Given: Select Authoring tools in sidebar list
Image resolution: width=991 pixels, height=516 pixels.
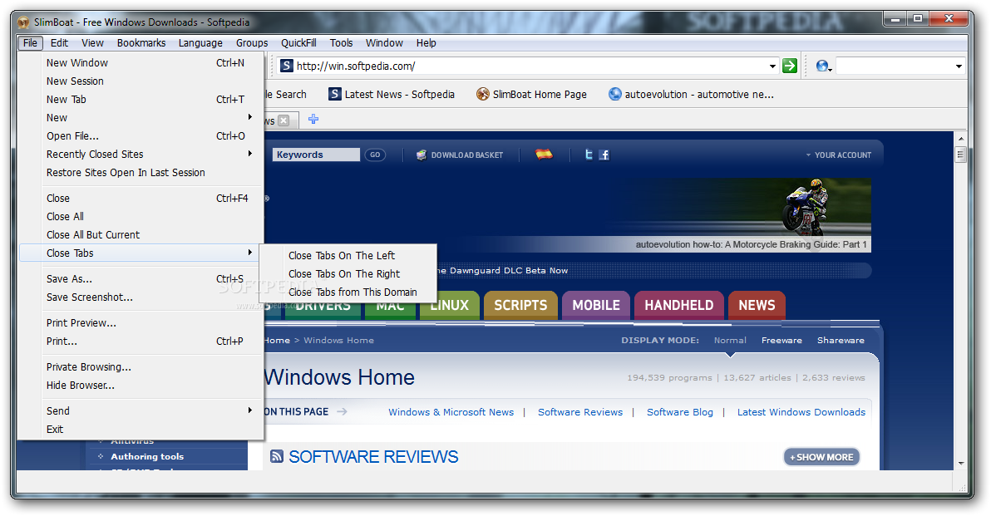Looking at the screenshot, I should [x=146, y=456].
